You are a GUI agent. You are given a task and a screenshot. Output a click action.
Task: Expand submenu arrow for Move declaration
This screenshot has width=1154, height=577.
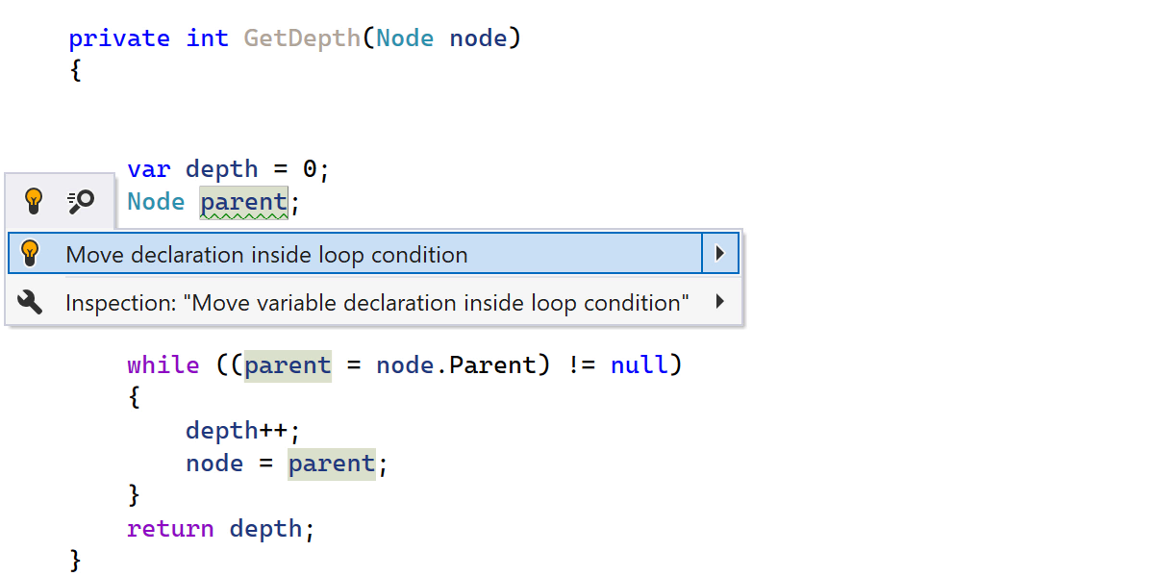coord(719,254)
